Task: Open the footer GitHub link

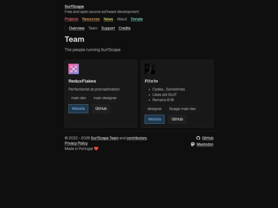Action: pyautogui.click(x=207, y=138)
